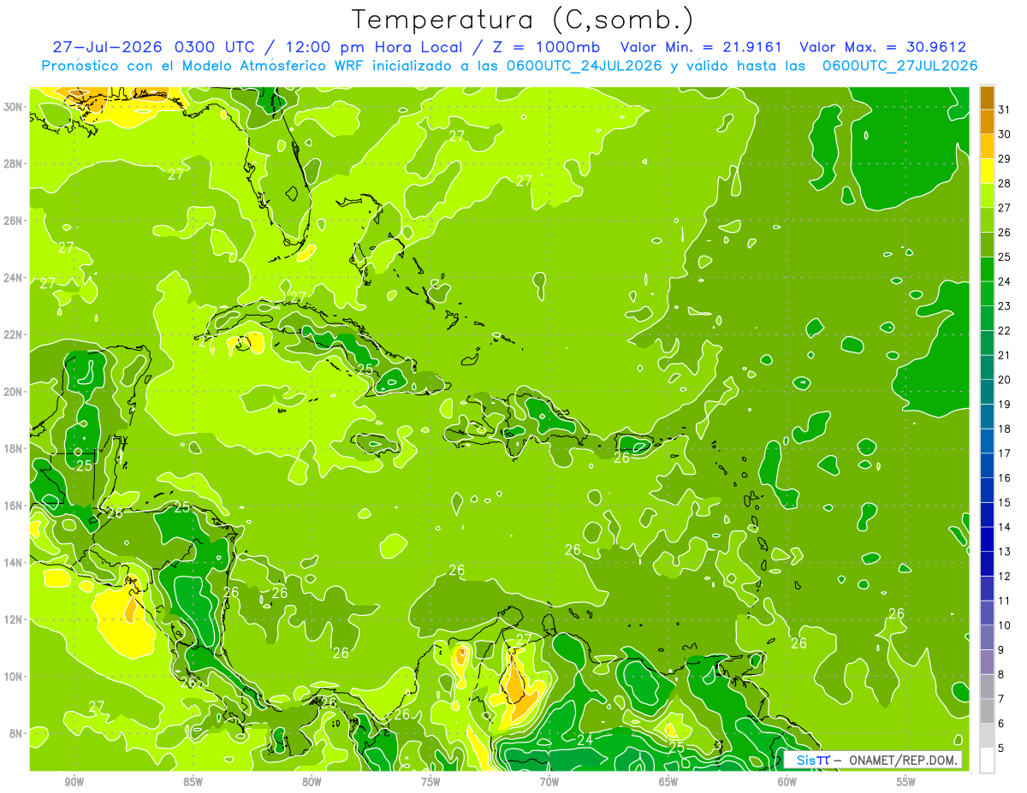Click the latitude axis label '22N'
This screenshot has width=1027, height=793.
(15, 334)
